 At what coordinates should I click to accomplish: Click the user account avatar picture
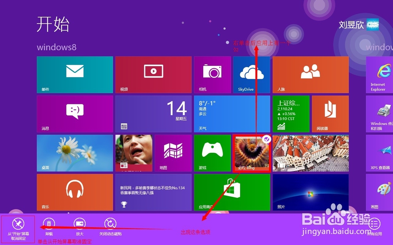[x=373, y=24]
